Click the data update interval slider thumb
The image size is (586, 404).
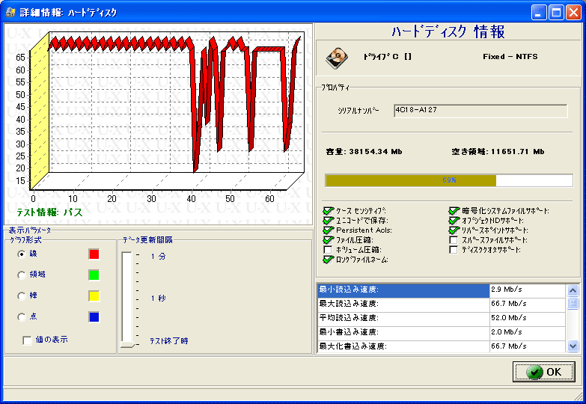128,344
